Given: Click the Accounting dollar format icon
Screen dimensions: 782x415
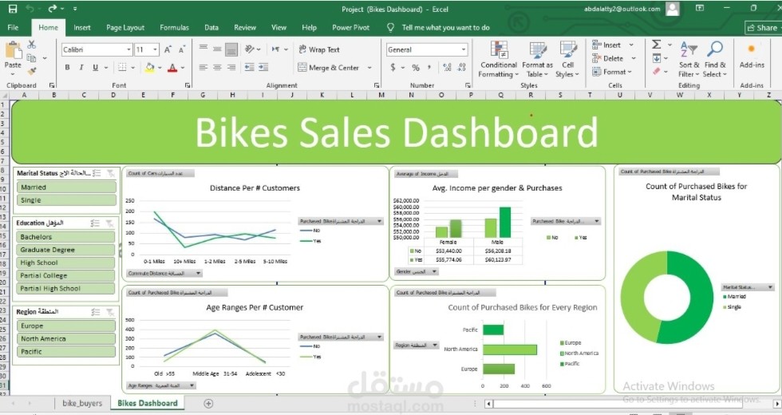Looking at the screenshot, I should [393, 67].
